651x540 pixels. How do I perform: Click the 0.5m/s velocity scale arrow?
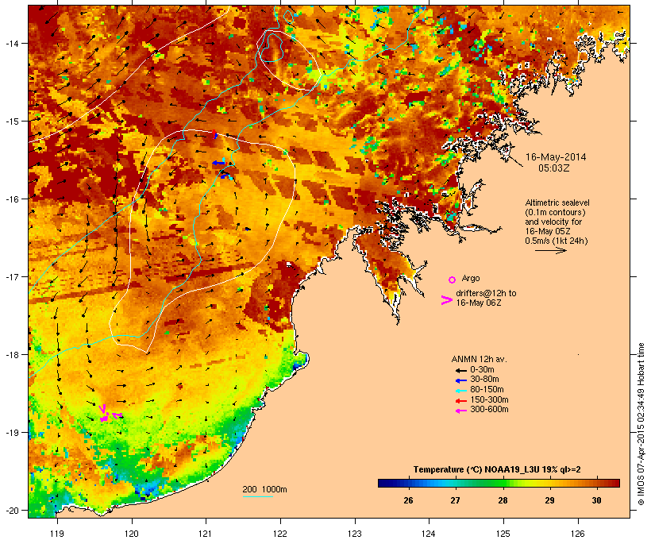coord(550,250)
